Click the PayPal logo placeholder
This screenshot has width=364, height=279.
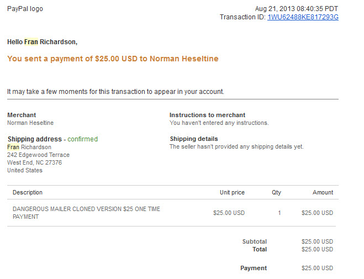pos(25,9)
